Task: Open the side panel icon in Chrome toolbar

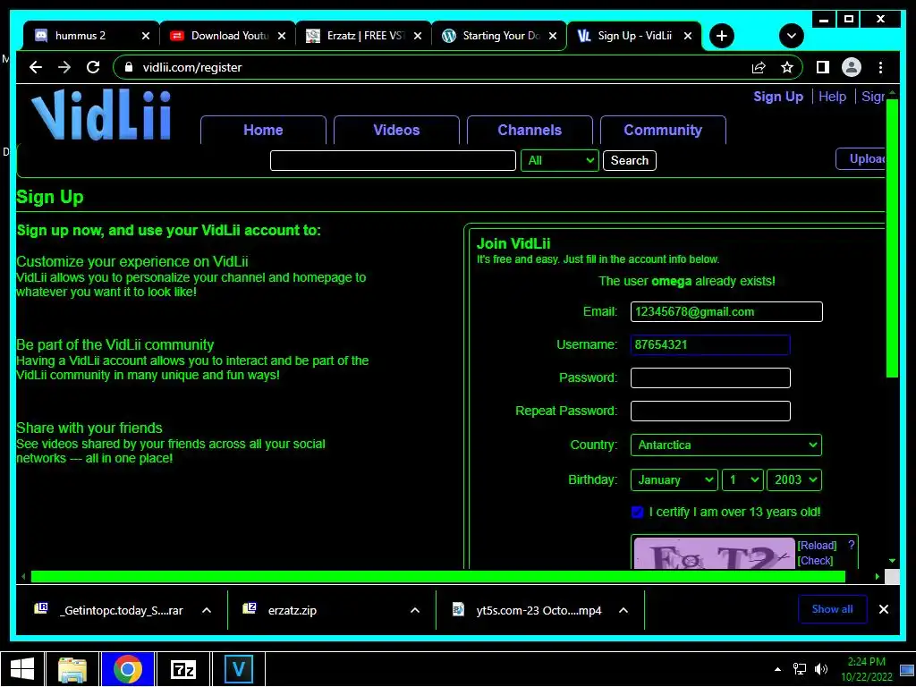Action: coord(823,67)
